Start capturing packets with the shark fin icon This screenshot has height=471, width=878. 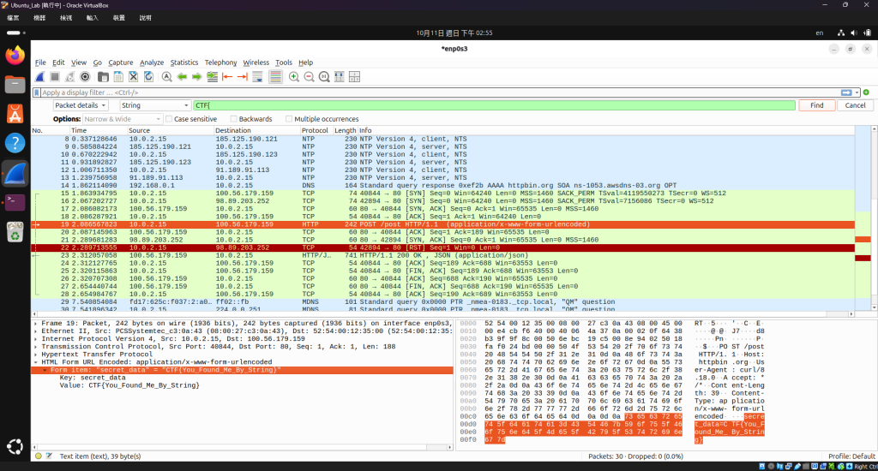point(39,76)
